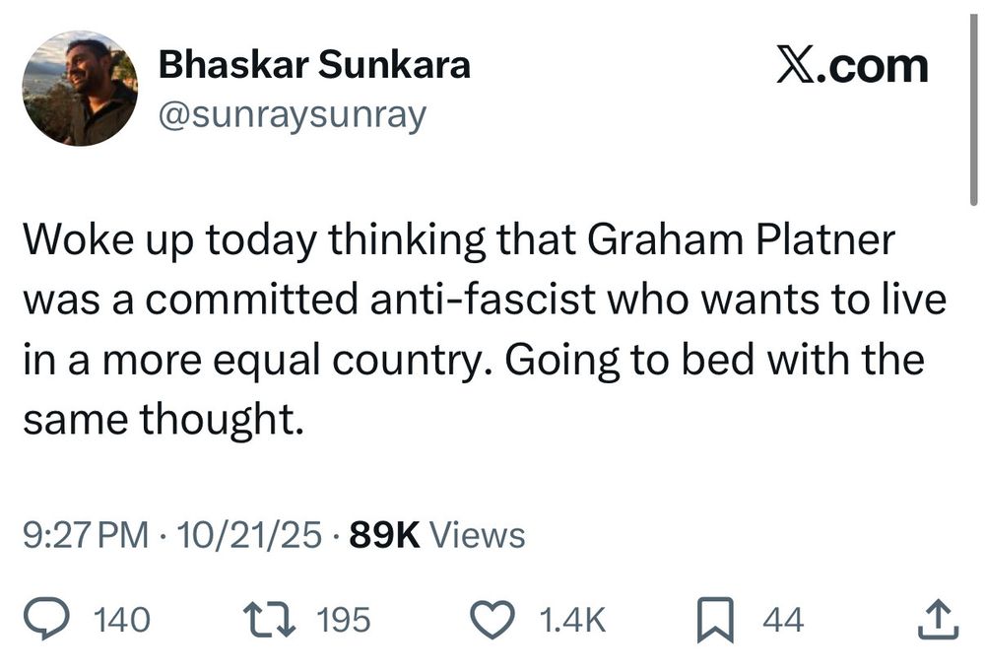Click the name Bhaskar Sunkara
This screenshot has height=671, width=985.
(x=315, y=64)
